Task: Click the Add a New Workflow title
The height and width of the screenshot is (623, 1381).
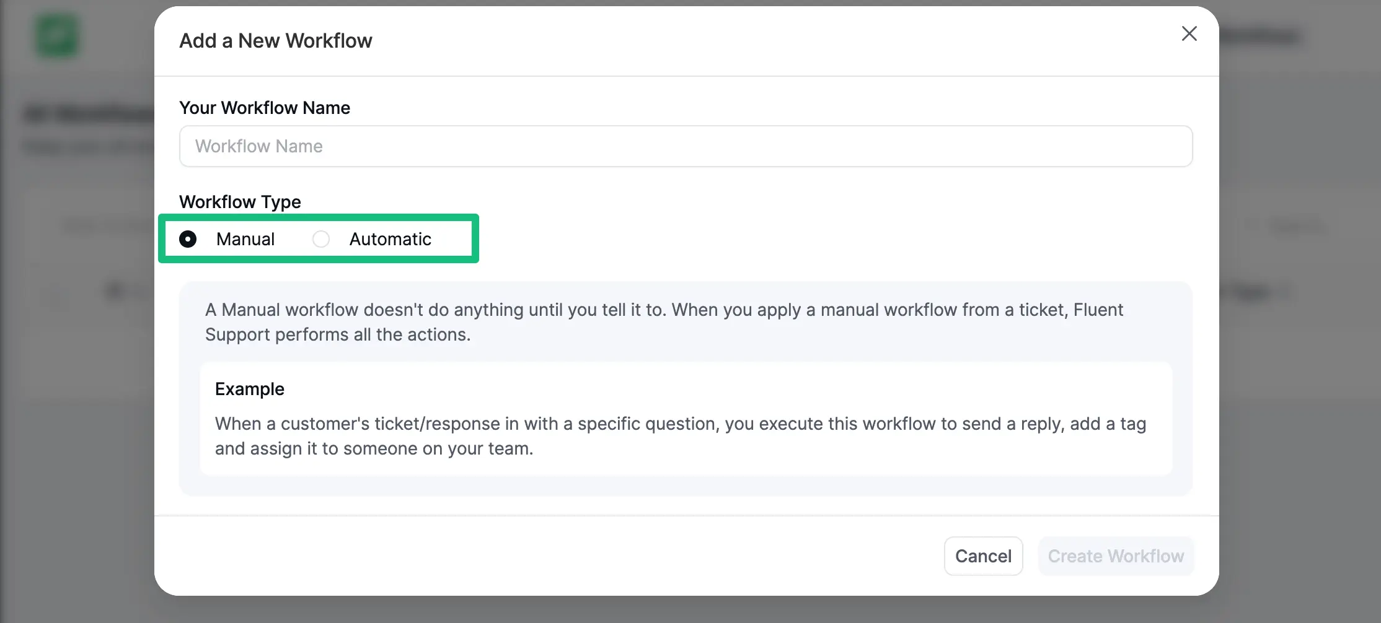Action: [276, 40]
